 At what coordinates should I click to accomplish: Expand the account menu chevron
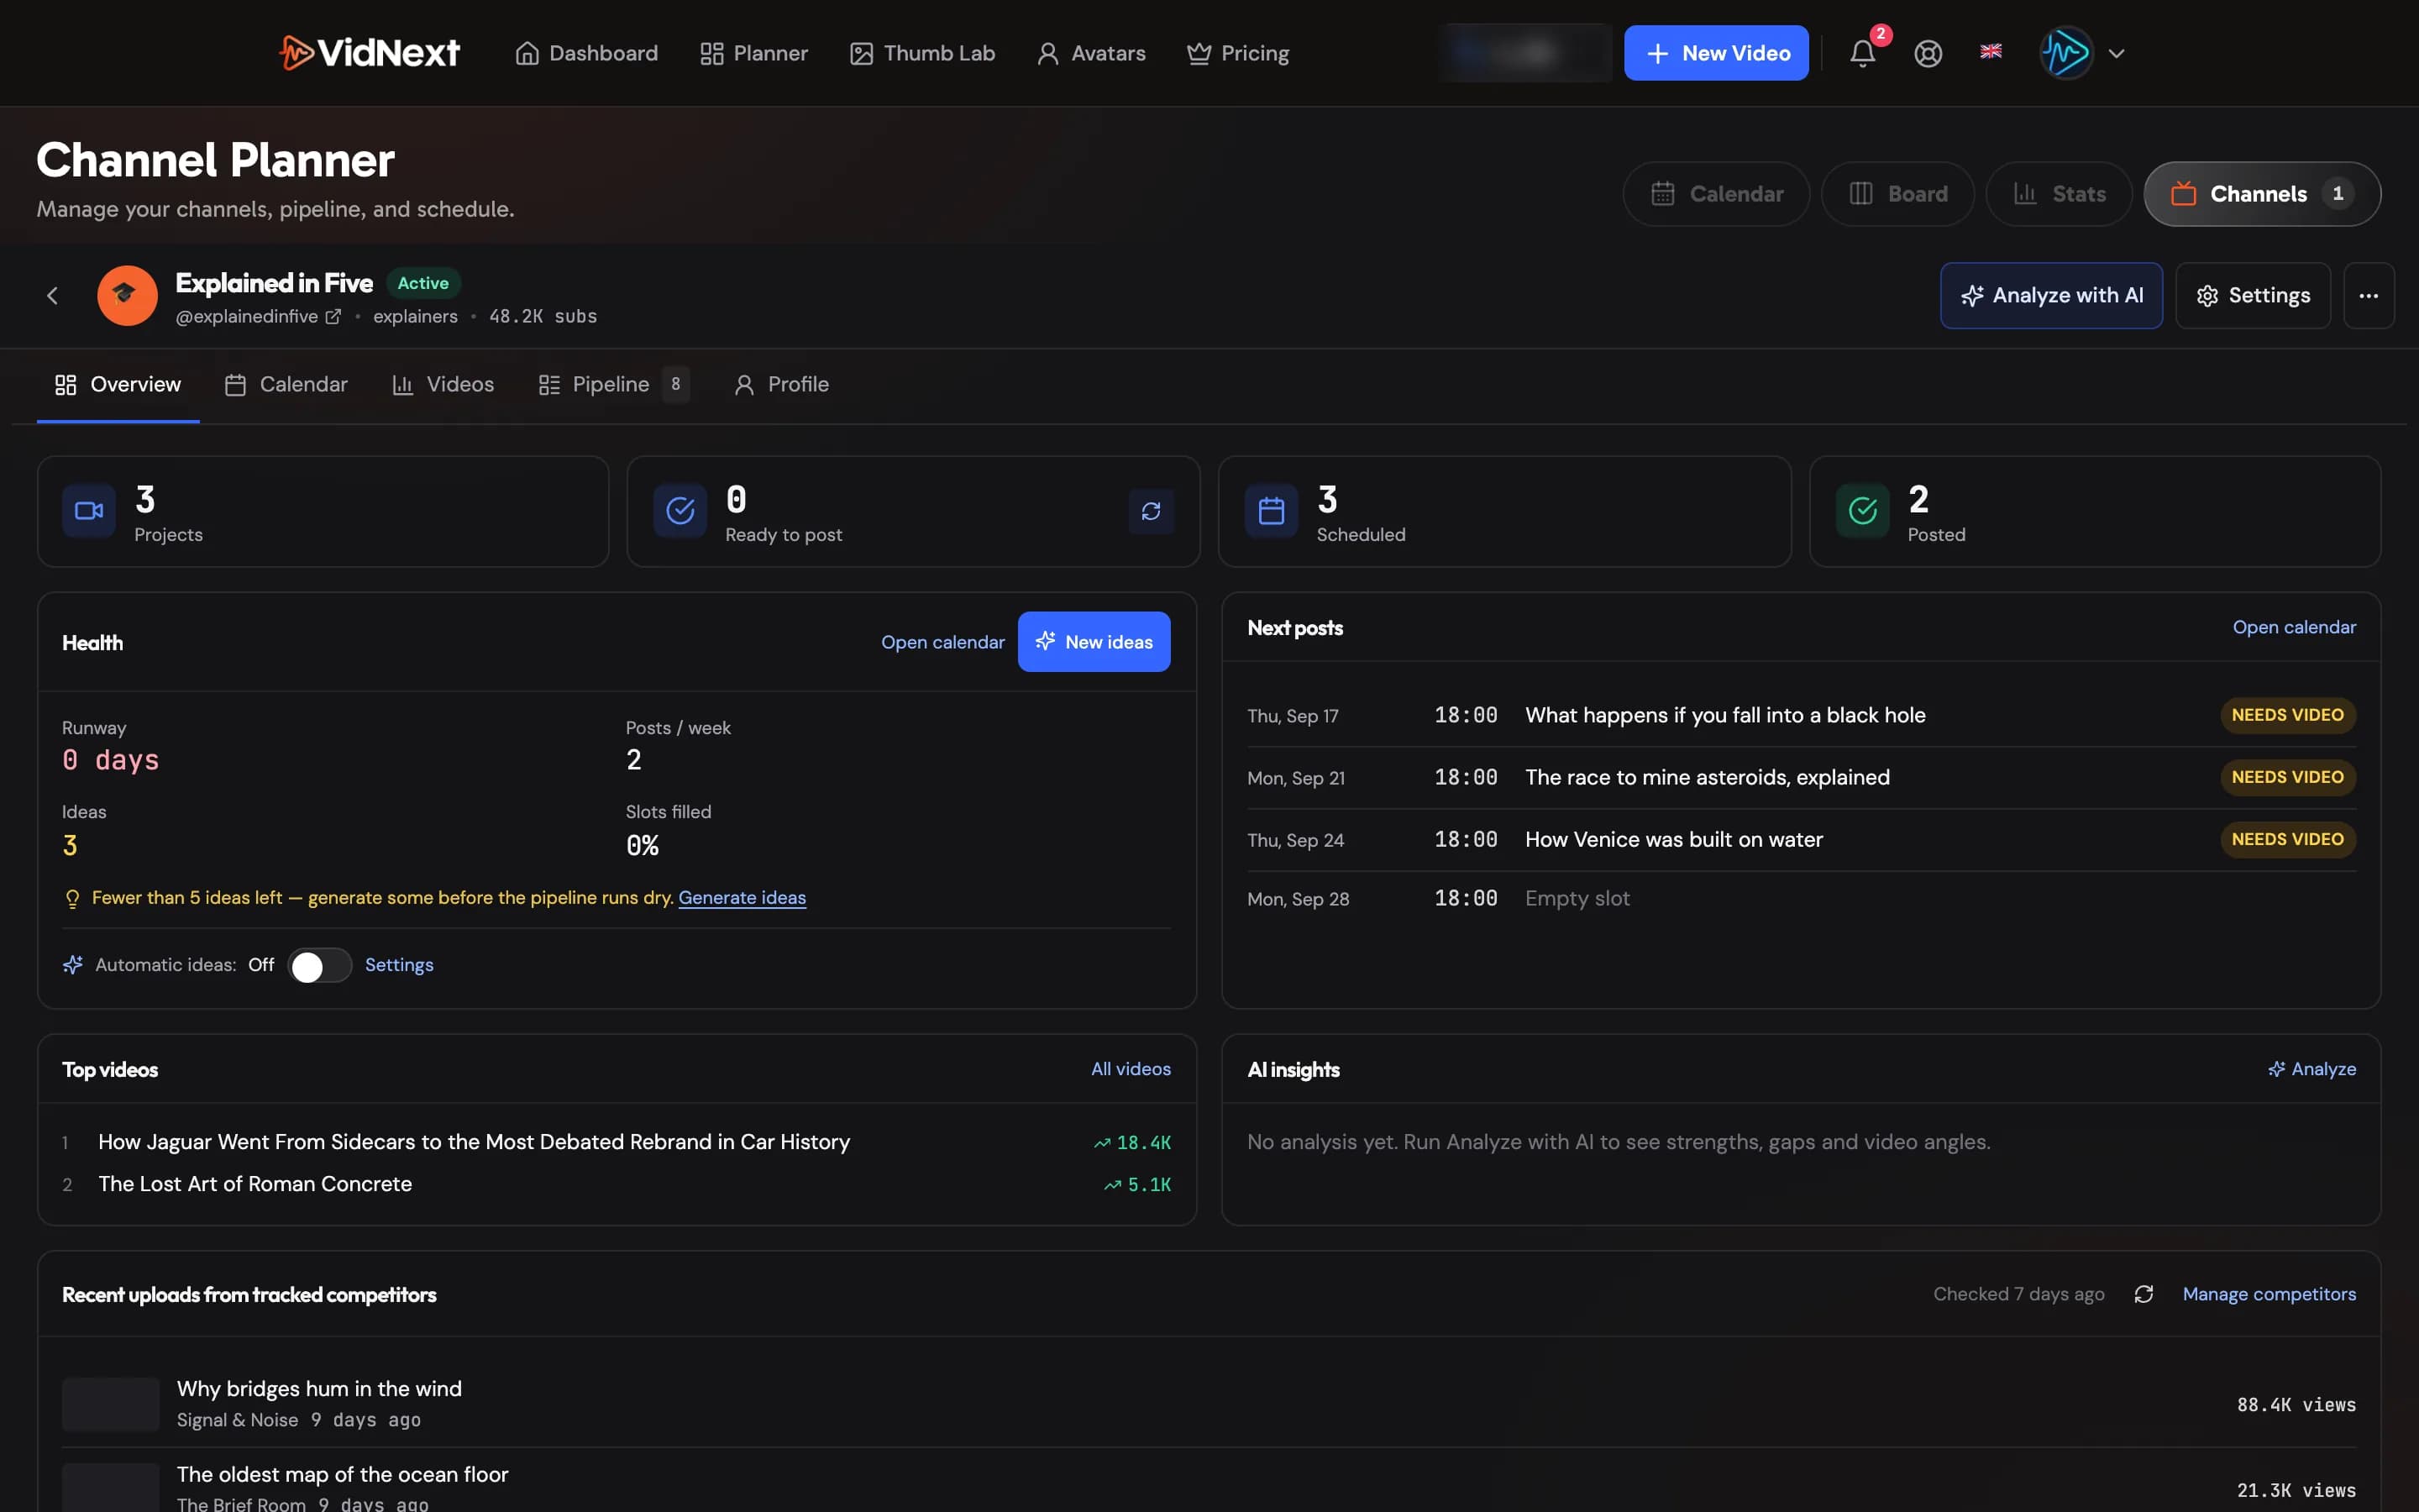2116,54
